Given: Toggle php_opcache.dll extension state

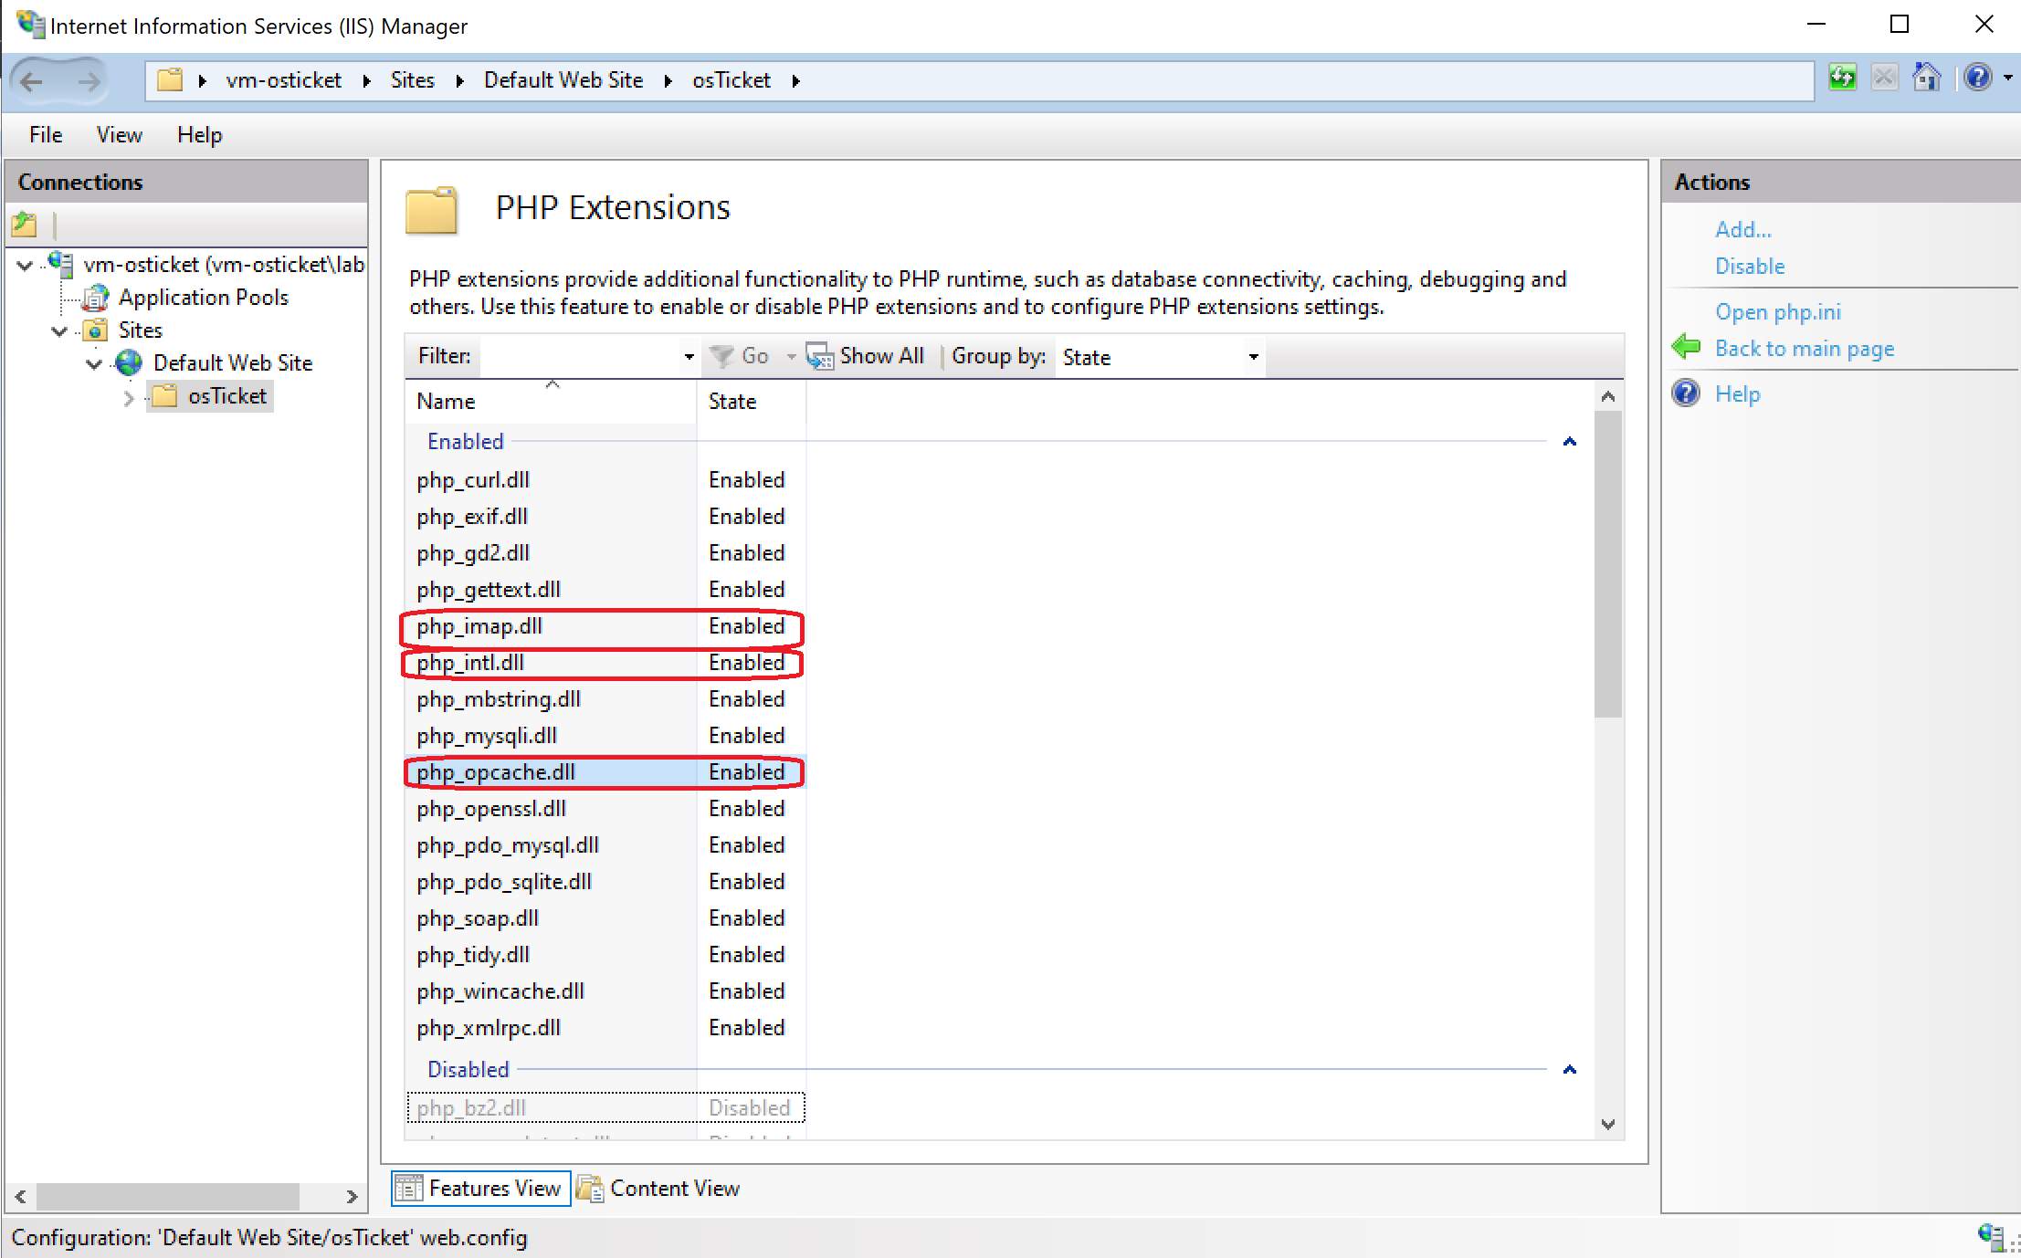Looking at the screenshot, I should tap(496, 771).
